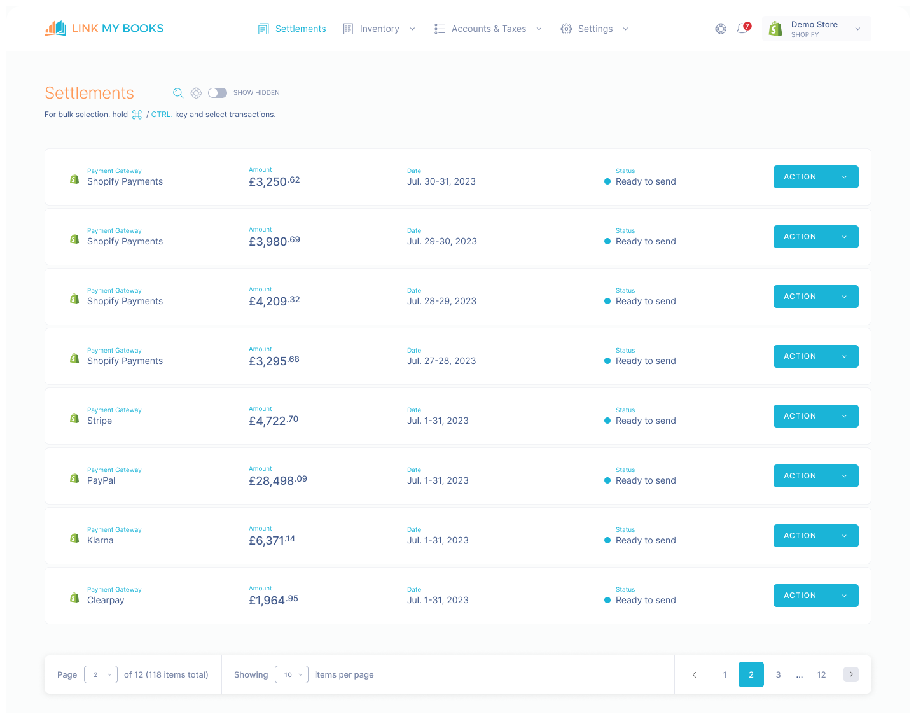Image resolution: width=916 pixels, height=719 pixels.
Task: Select the Clearpay gateway name
Action: click(106, 600)
